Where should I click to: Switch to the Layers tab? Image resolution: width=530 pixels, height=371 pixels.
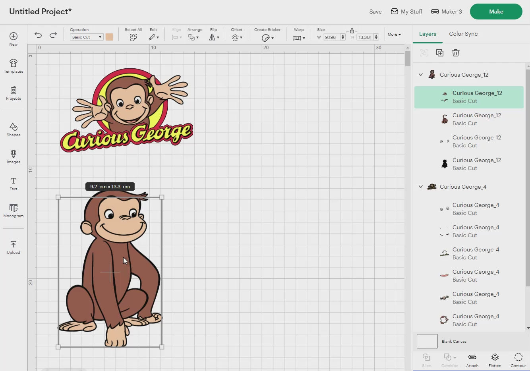click(427, 34)
